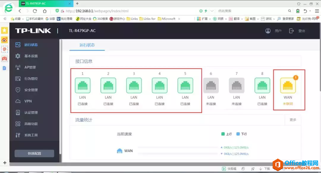Open the 谷歌 bookmark

pyautogui.click(x=50, y=19)
